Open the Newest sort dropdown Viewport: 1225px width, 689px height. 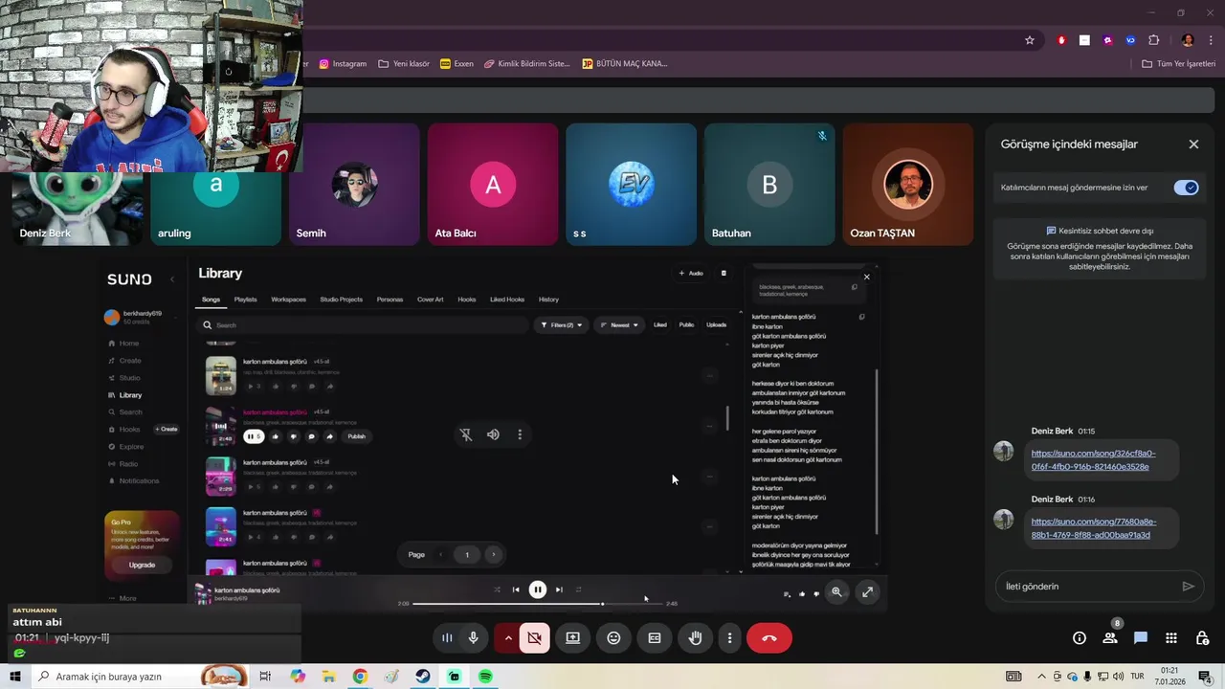pyautogui.click(x=620, y=325)
